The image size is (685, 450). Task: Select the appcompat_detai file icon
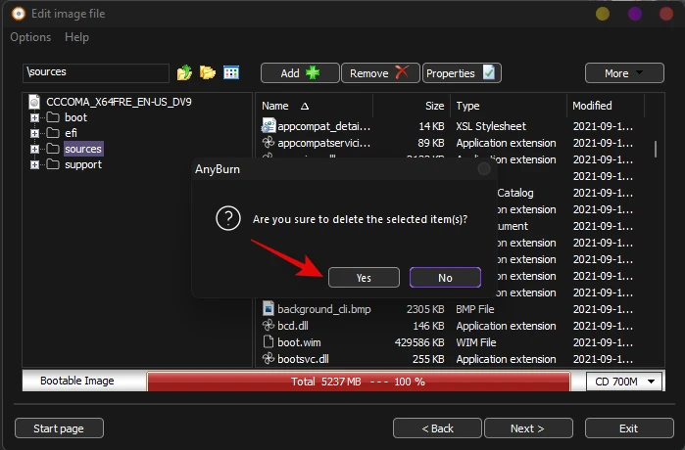click(x=269, y=126)
